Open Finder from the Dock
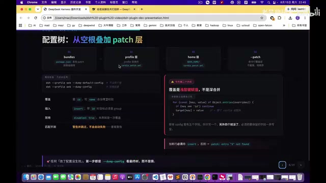This screenshot has height=183, width=326. pyautogui.click(x=26, y=177)
